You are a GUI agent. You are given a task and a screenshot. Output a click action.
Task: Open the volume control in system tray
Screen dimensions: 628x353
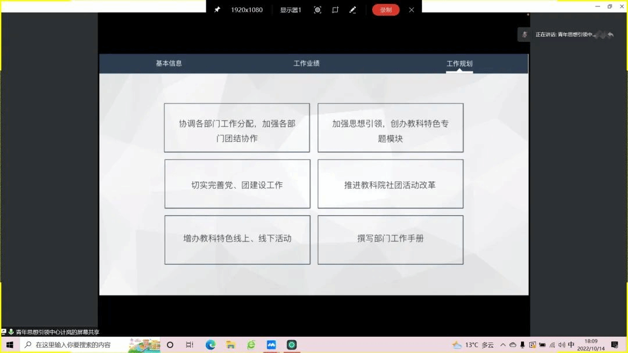click(x=562, y=345)
